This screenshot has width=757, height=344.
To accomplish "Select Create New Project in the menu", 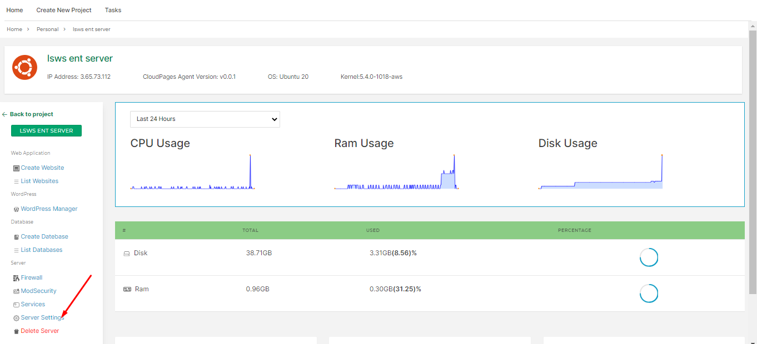I will click(63, 9).
